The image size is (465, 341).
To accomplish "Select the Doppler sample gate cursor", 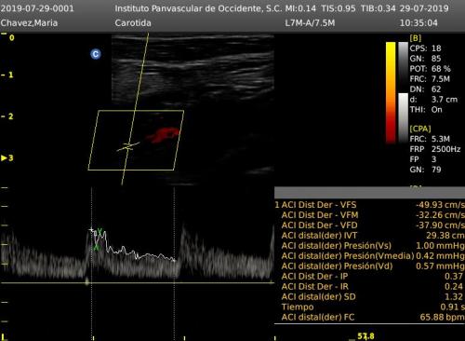I will tap(128, 146).
